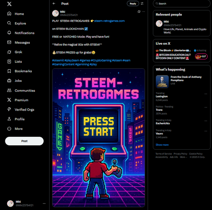Open the post author handle @Miki23794121
This screenshot has width=212, height=210.
point(69,15)
